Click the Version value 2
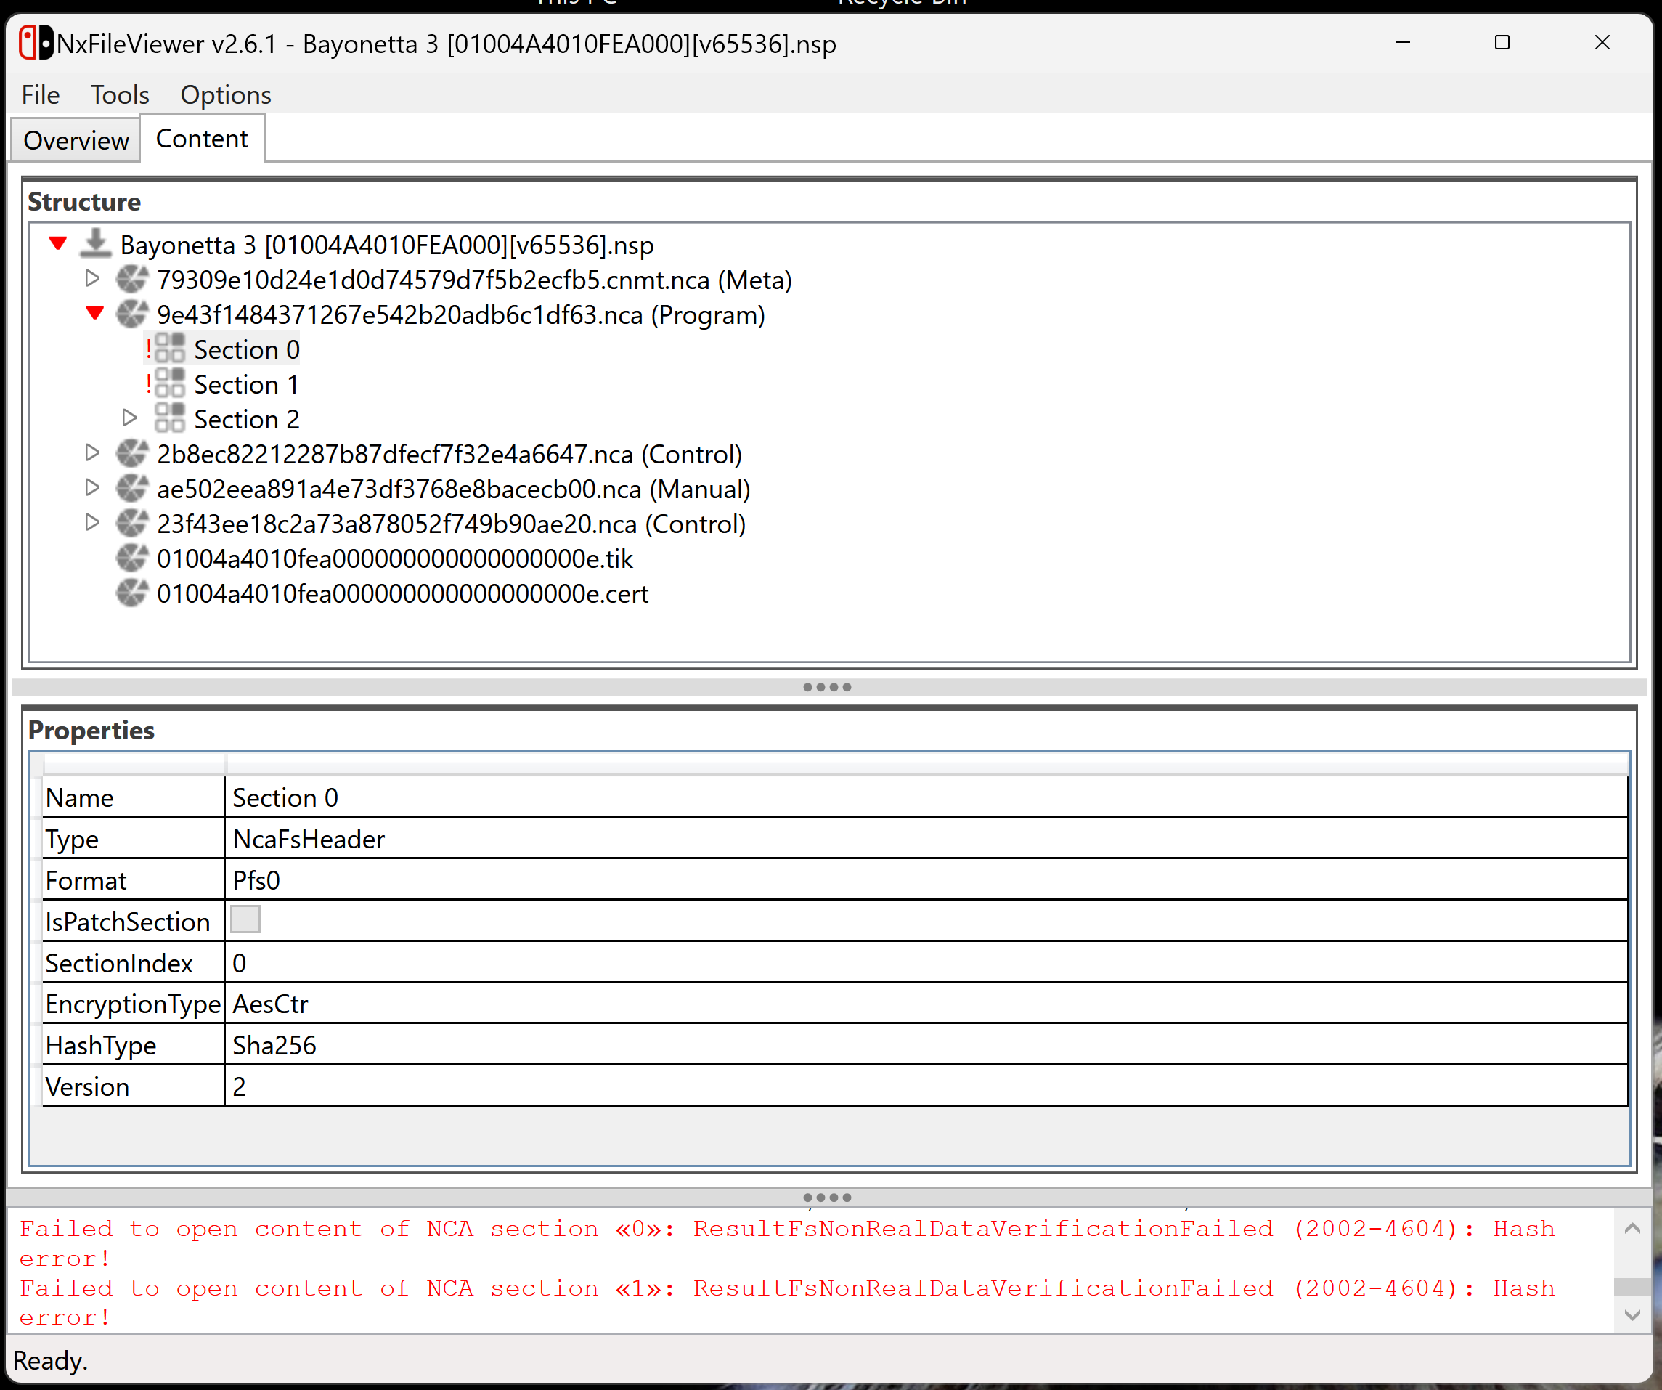This screenshot has width=1662, height=1390. [239, 1086]
